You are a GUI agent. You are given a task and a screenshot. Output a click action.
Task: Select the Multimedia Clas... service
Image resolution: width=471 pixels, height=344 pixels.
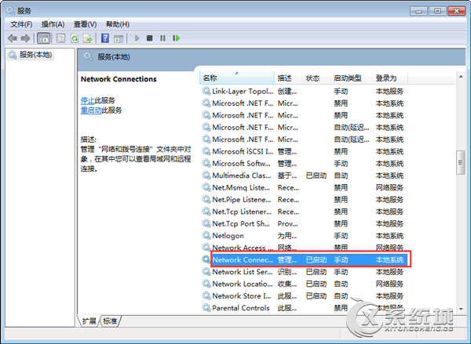tap(305, 176)
